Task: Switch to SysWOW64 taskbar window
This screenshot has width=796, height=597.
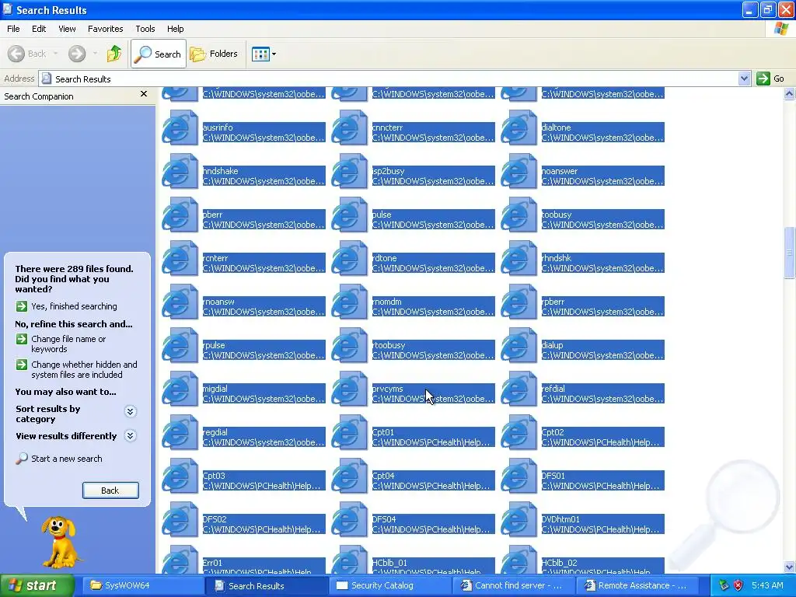Action: coord(142,585)
